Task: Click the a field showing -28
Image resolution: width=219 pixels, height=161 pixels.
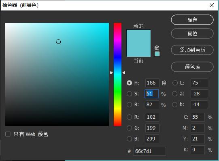Action: click(199, 94)
